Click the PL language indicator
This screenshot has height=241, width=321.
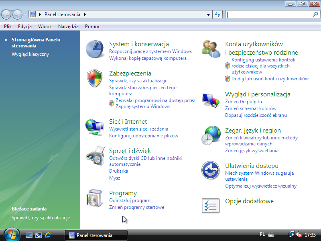click(262, 234)
